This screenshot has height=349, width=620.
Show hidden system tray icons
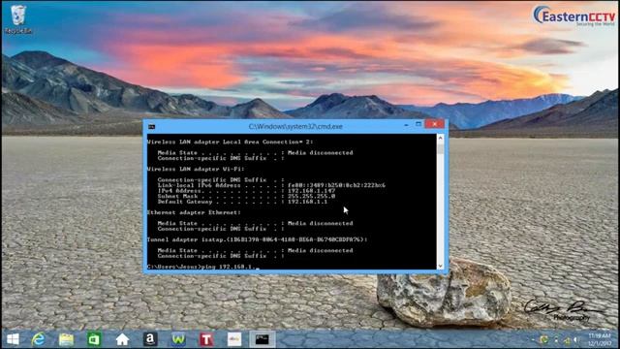click(x=533, y=340)
